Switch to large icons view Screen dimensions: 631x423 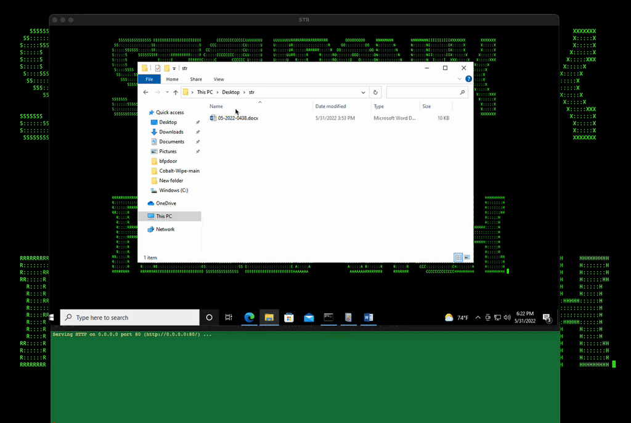coord(466,257)
